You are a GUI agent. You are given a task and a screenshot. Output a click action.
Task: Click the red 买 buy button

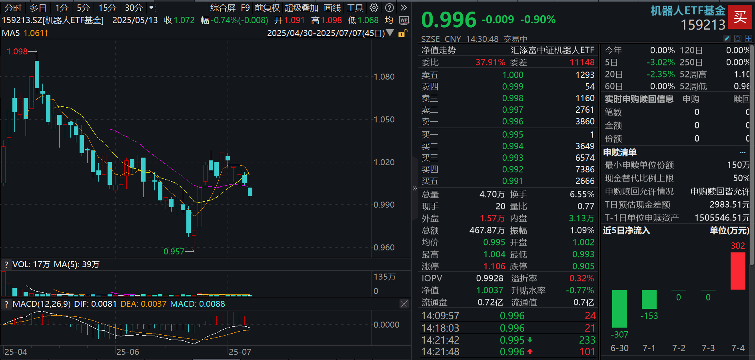[741, 17]
